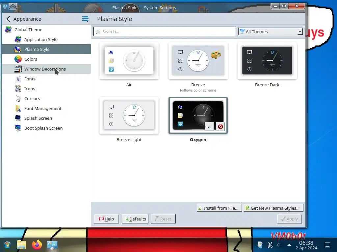This screenshot has height=252, width=337.
Task: Select the Breeze theme thumbnail
Action: 198,61
